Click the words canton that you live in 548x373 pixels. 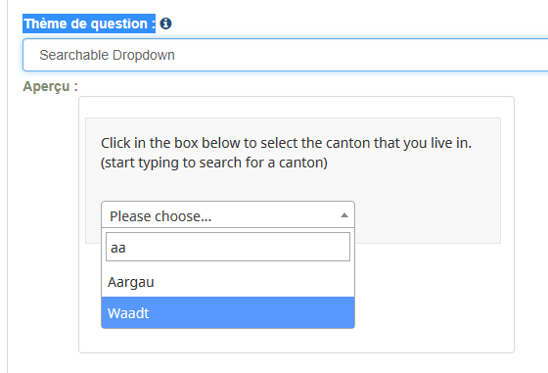tap(399, 143)
